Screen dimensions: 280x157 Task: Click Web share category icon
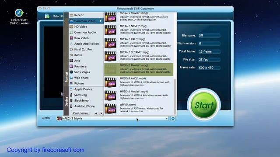tap(71, 78)
